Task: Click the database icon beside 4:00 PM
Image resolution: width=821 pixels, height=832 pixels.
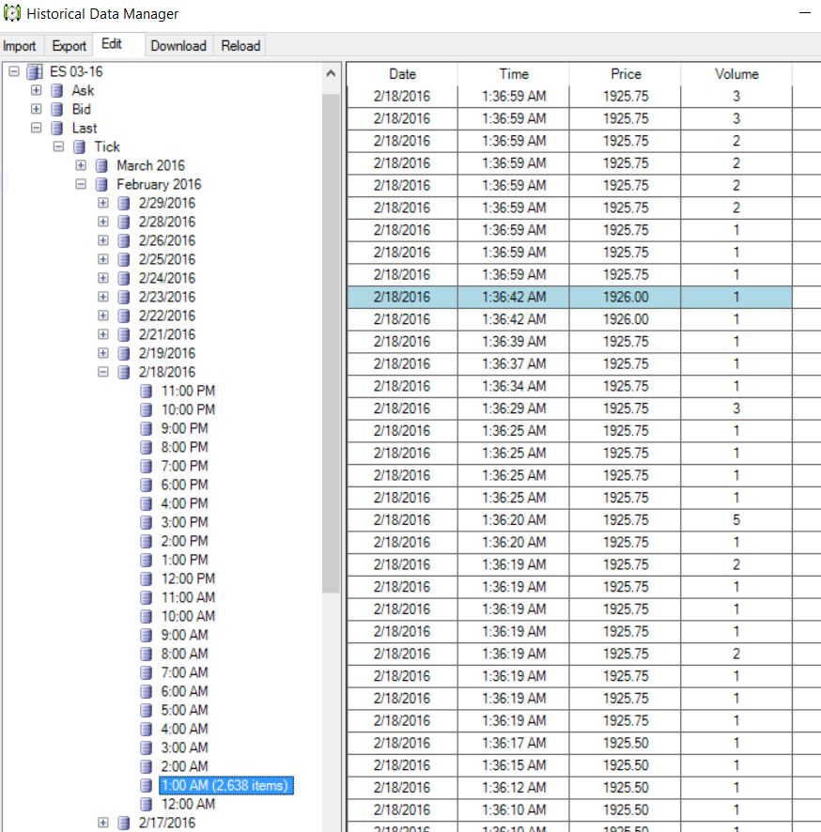Action: (146, 503)
